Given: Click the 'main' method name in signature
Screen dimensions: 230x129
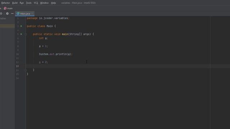Looking at the screenshot, I should coord(65,34).
